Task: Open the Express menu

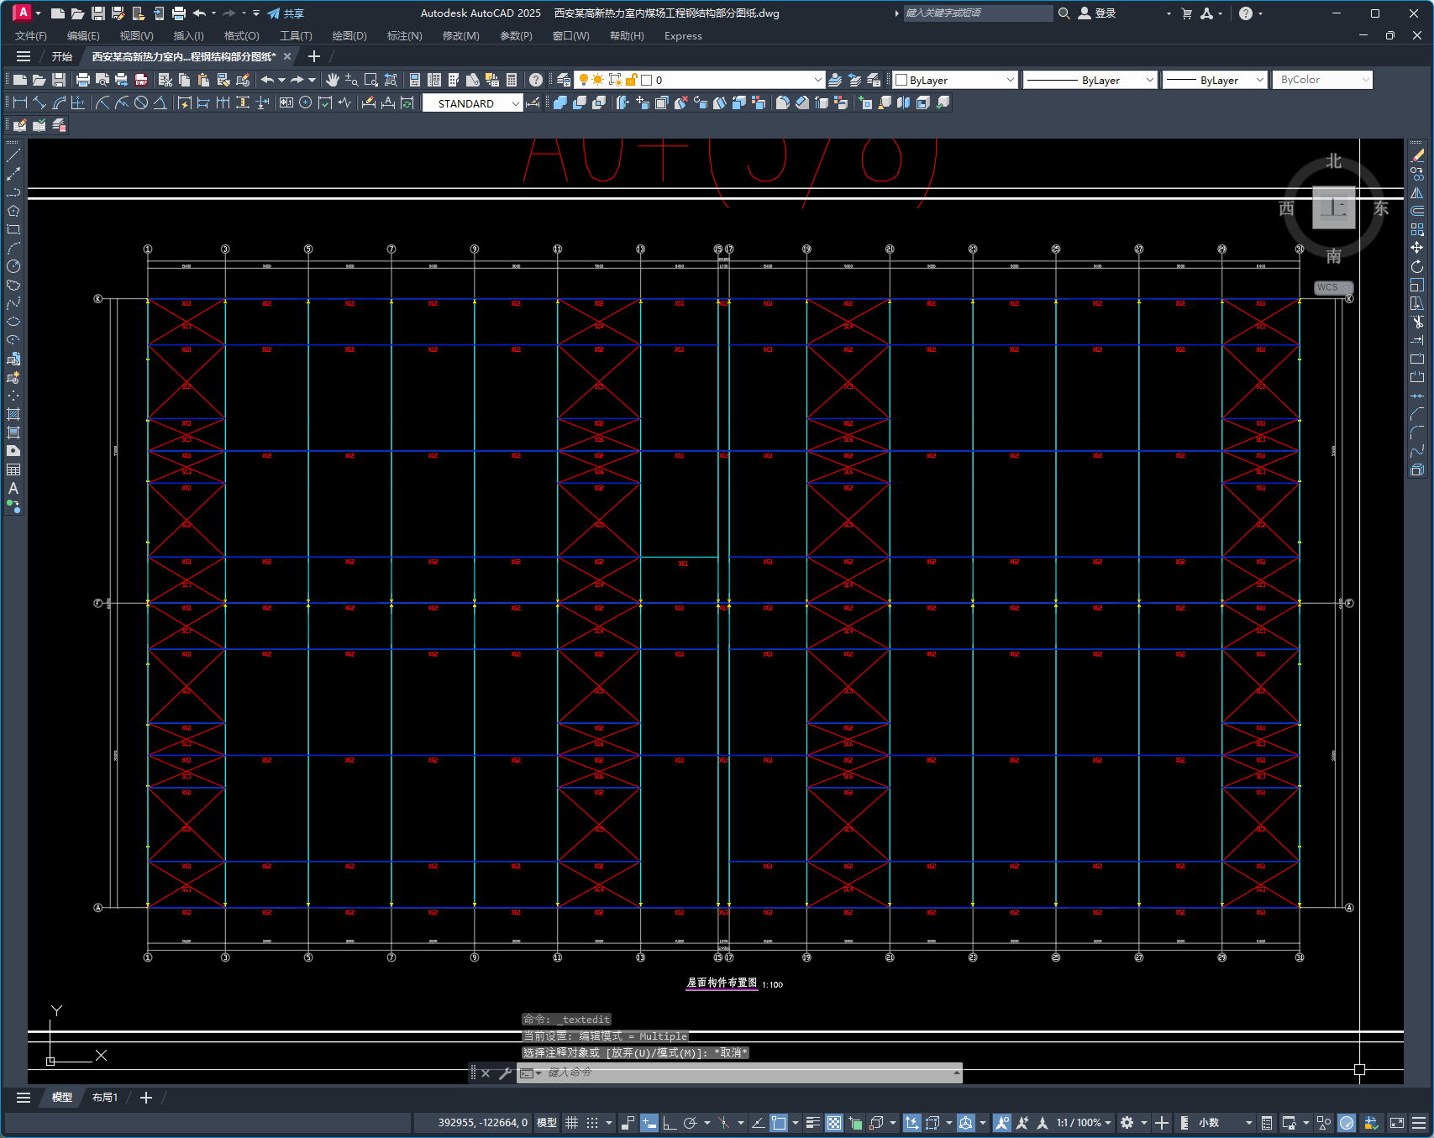Action: (683, 36)
